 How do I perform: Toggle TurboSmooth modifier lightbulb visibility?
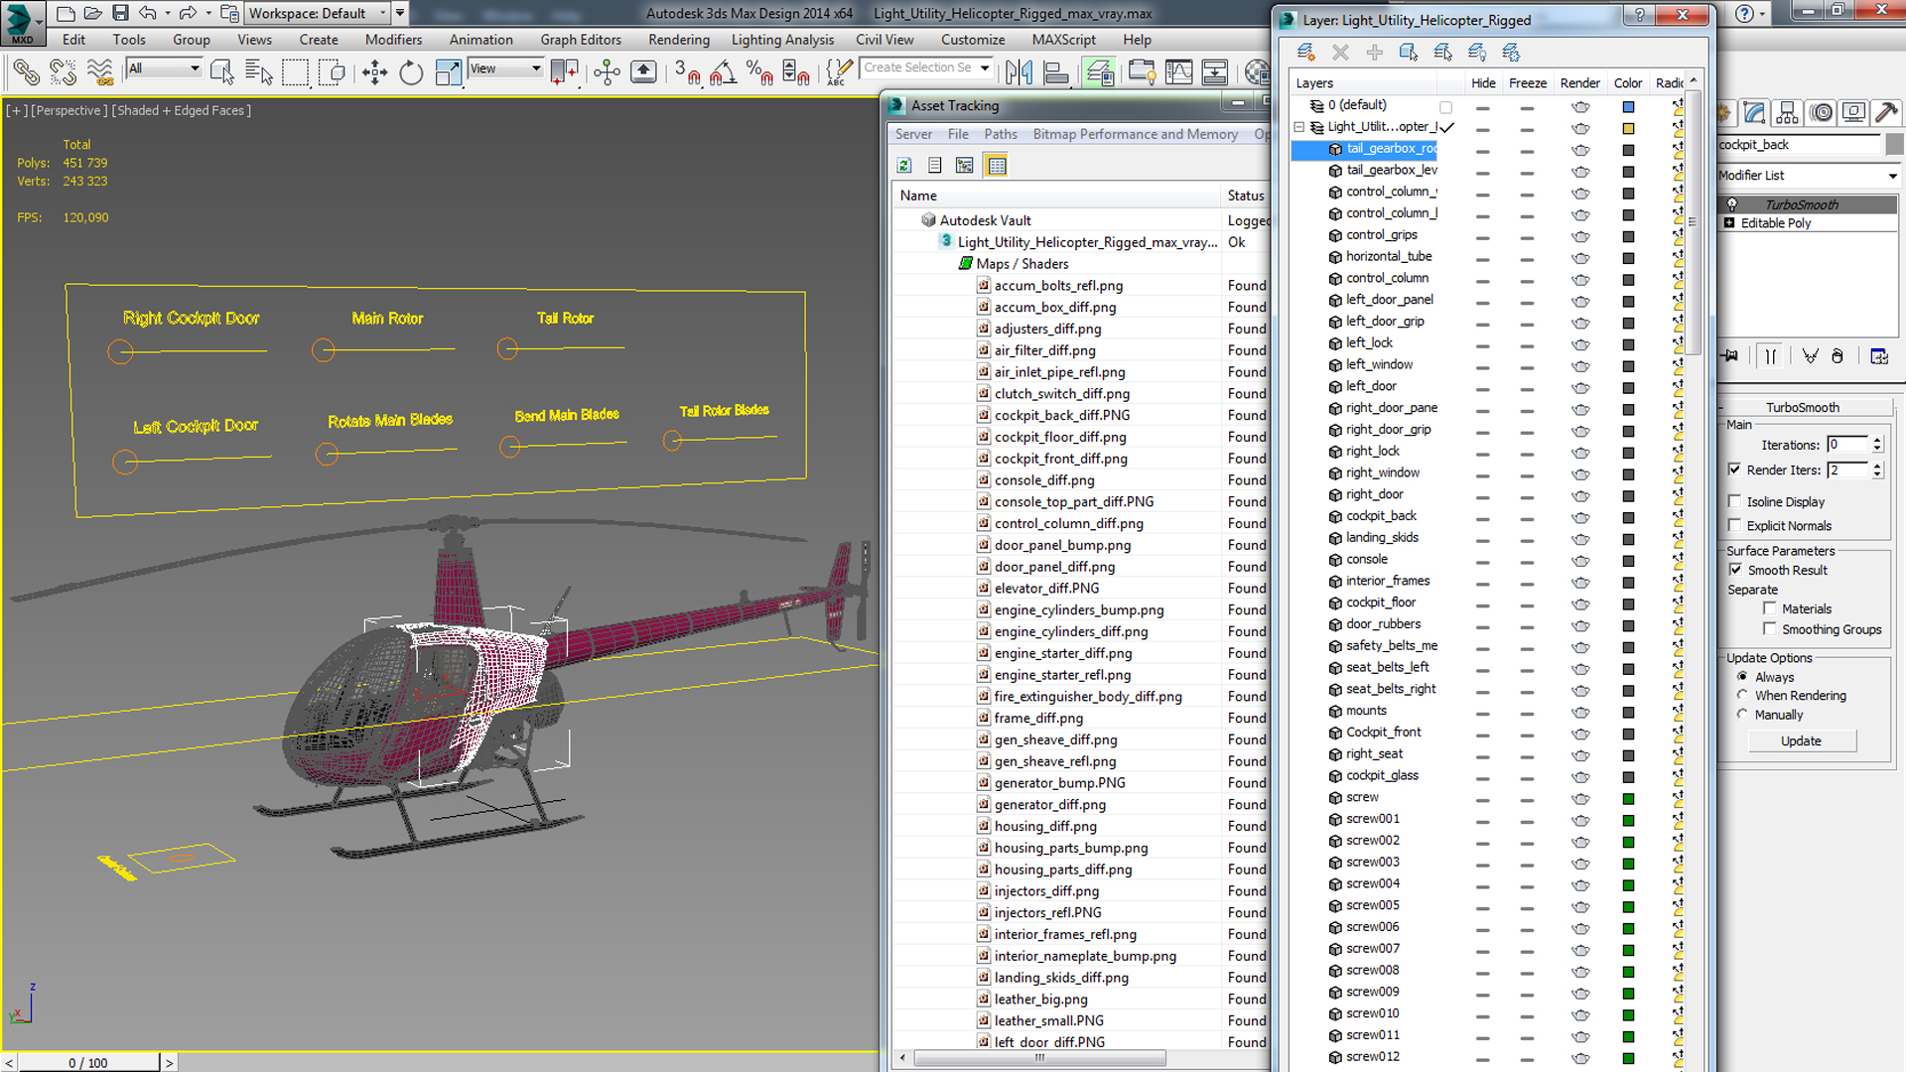click(x=1731, y=204)
